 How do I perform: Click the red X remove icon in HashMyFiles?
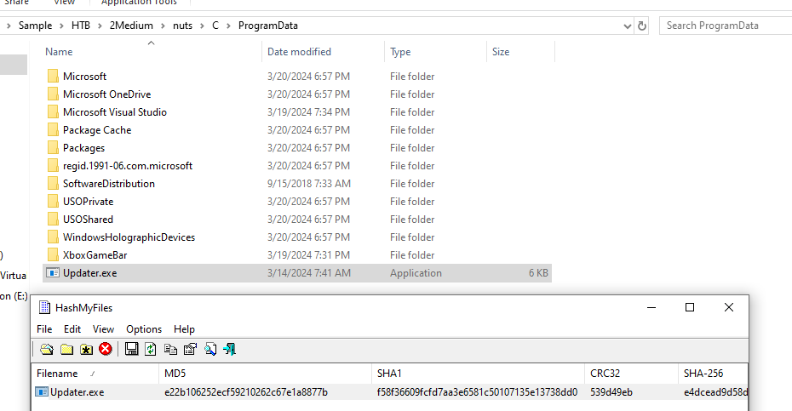106,349
